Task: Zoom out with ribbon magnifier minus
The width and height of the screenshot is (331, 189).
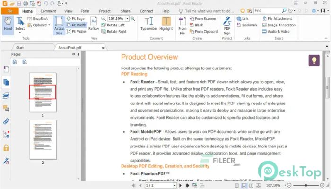Action: [104, 19]
